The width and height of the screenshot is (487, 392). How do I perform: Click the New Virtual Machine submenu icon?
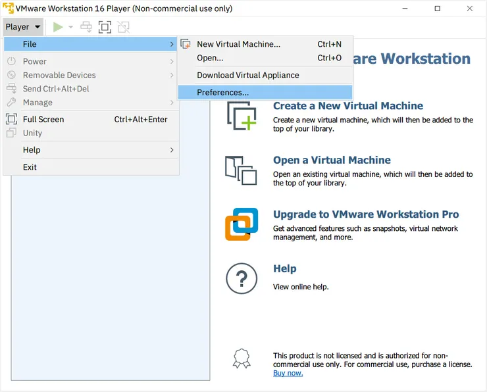(186, 44)
